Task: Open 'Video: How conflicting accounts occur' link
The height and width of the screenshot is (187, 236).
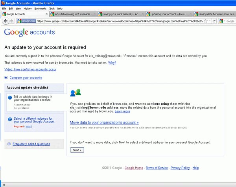Action: pyautogui.click(x=30, y=69)
